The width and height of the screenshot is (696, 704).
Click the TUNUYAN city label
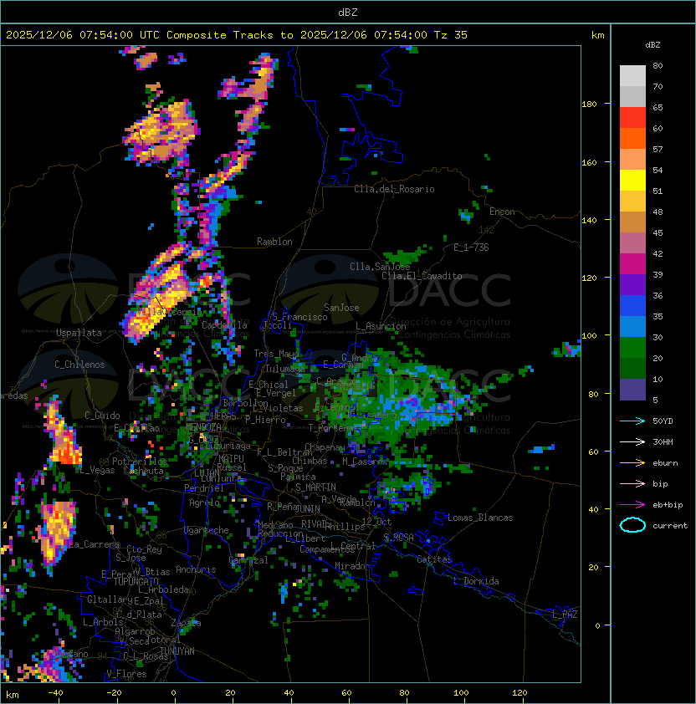click(177, 651)
